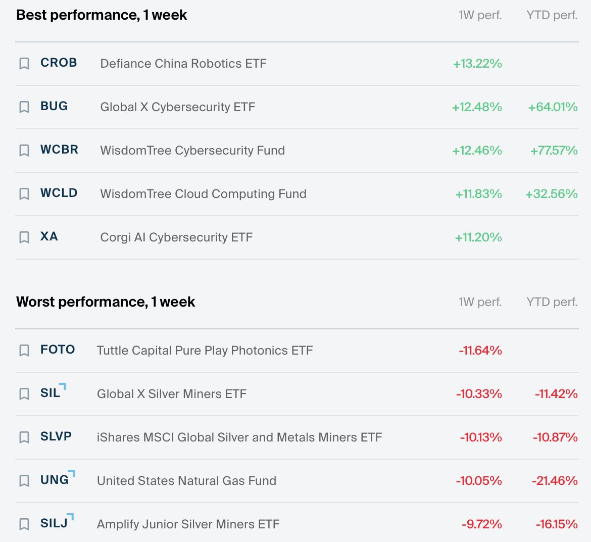This screenshot has width=591, height=542.
Task: Click the -10.13% weekly value for SLVP
Action: point(480,437)
